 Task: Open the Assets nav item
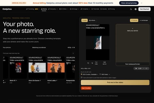pos(103,9)
